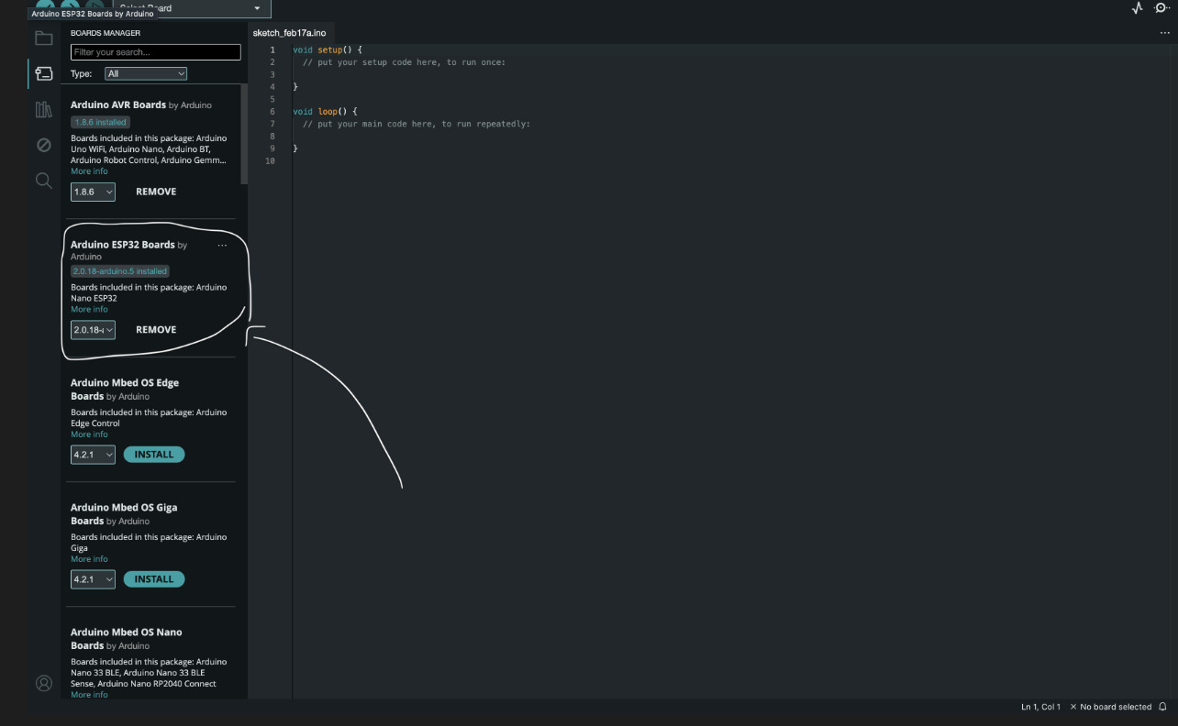Remove the Arduino AVR Boards package
Screen dimensions: 1178x726
156,192
